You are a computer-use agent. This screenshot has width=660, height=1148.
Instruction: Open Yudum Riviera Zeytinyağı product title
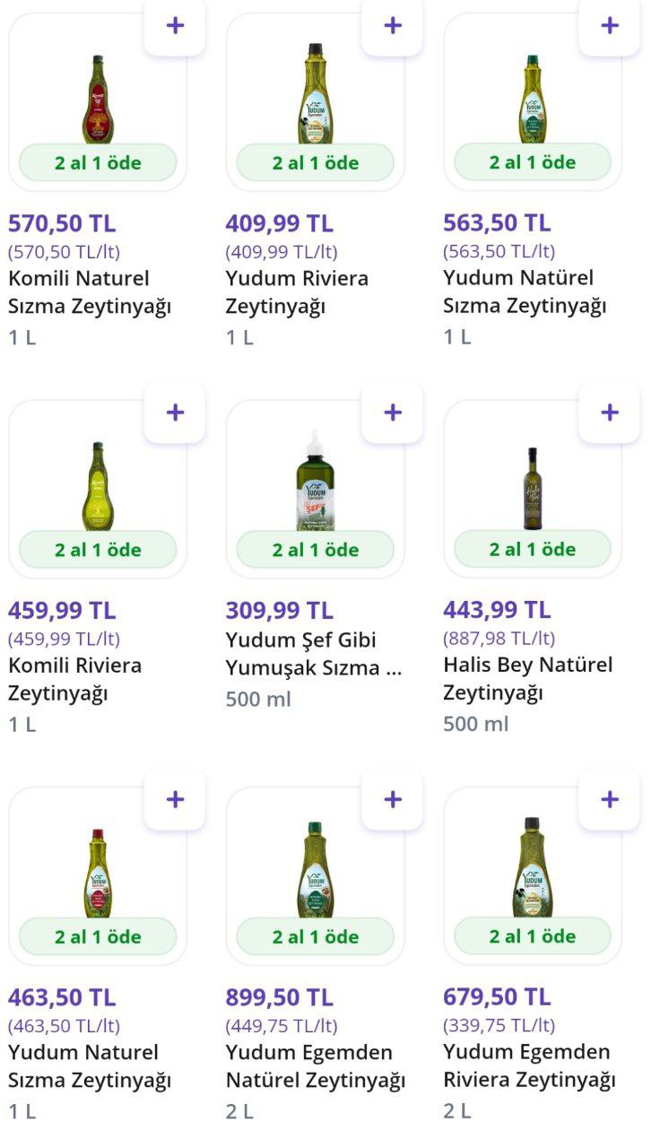click(297, 292)
